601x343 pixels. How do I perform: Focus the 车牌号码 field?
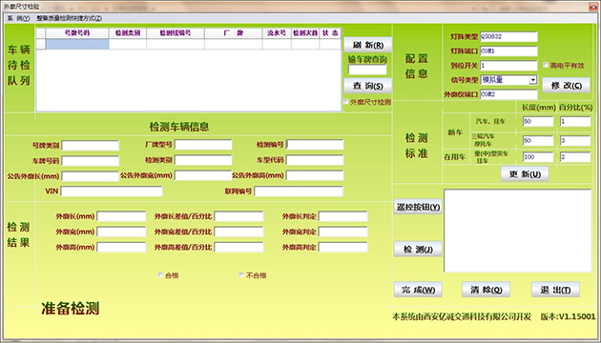[x=91, y=160]
